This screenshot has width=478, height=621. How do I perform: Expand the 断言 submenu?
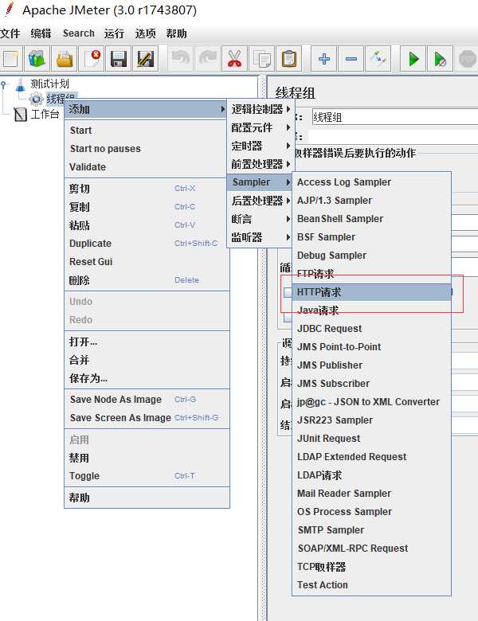[x=260, y=219]
